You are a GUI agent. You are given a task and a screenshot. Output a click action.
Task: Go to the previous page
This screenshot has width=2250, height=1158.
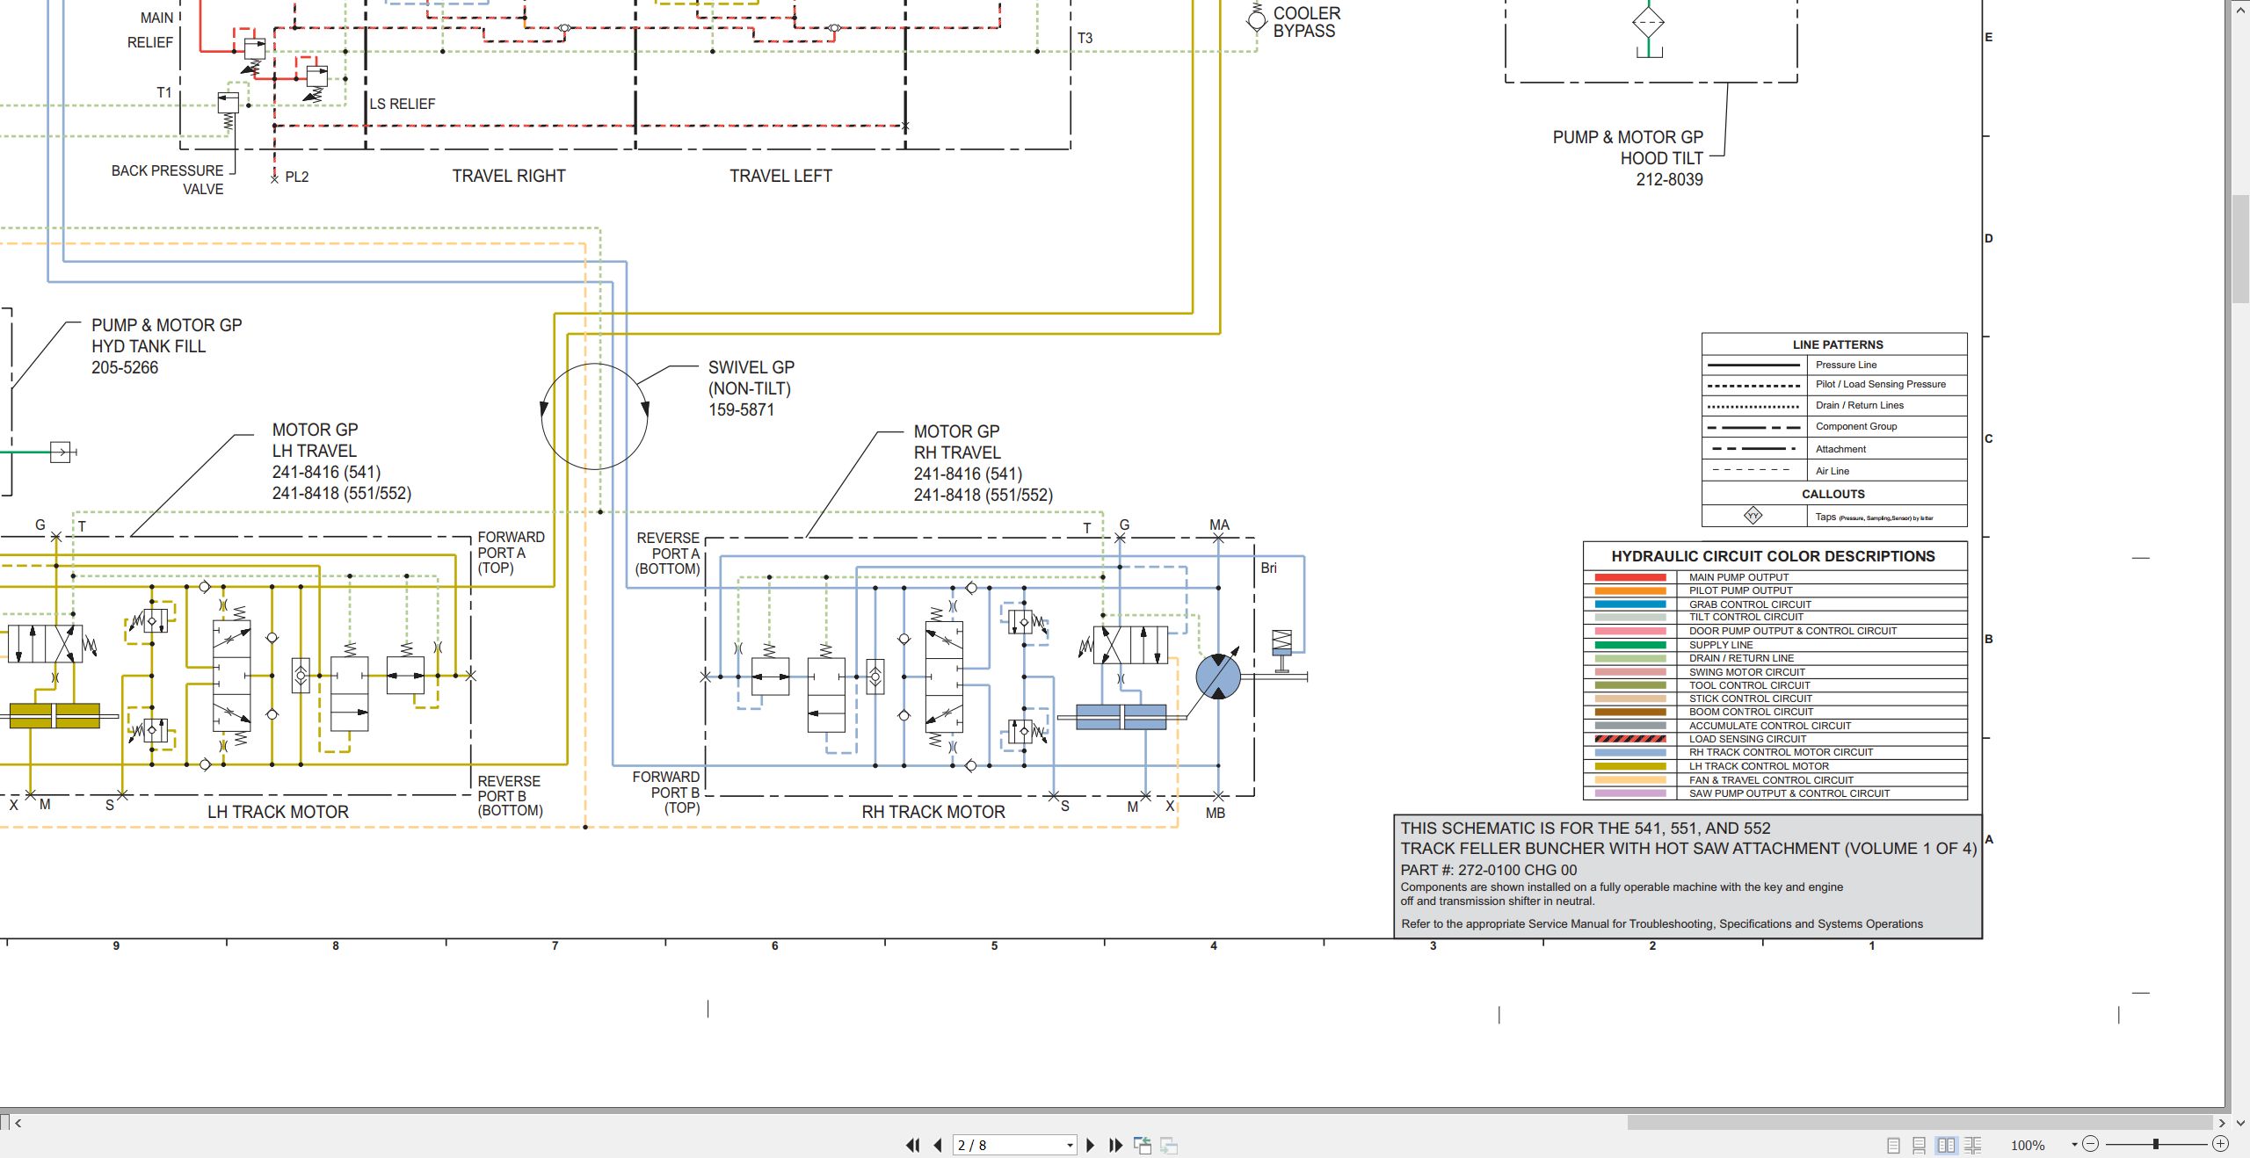[x=938, y=1145]
